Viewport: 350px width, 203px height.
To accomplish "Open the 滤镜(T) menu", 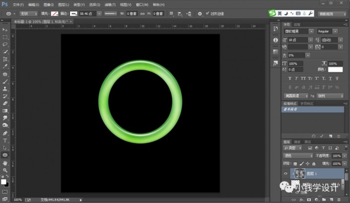I will [x=111, y=4].
